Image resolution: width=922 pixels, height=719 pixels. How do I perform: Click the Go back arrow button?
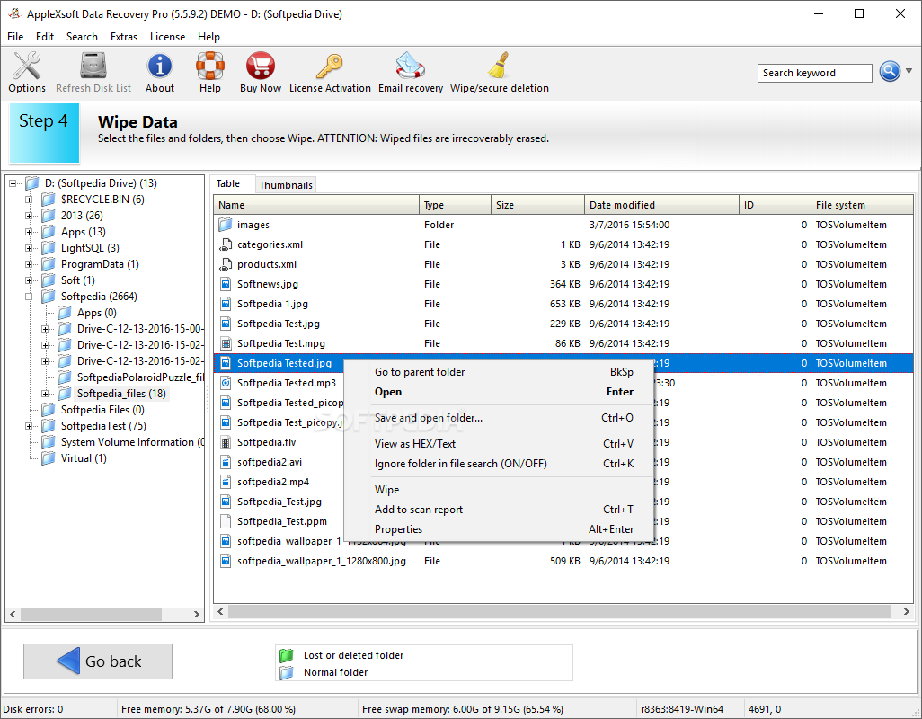click(x=98, y=661)
